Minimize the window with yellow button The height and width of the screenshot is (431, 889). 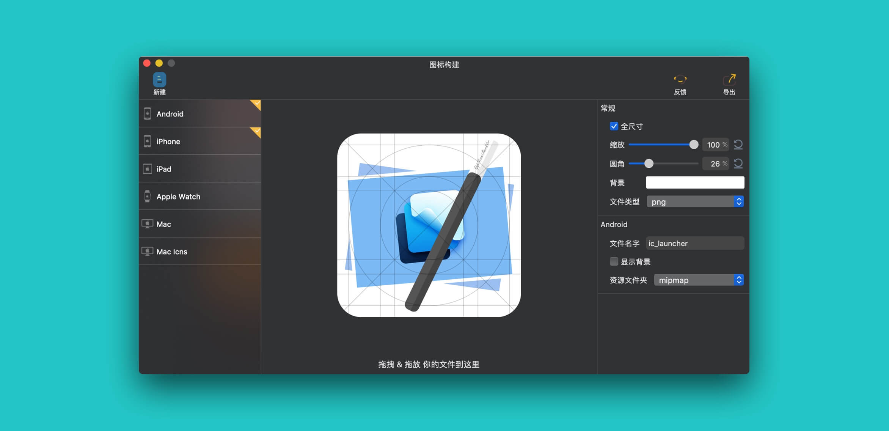pyautogui.click(x=159, y=63)
